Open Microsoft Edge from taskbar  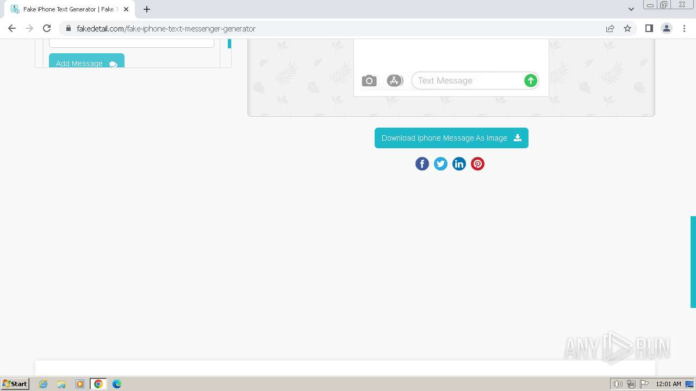click(x=117, y=384)
